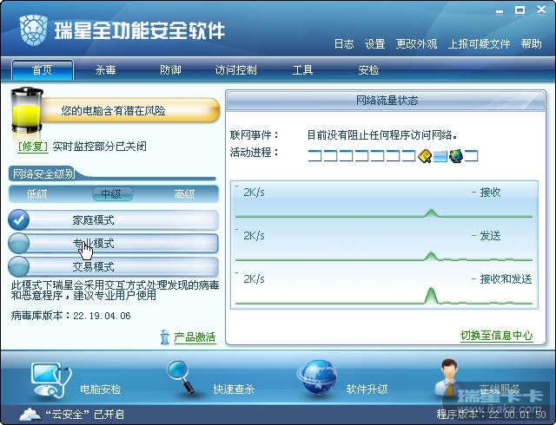Select 家庭模式 home mode
556x425 pixels.
click(114, 220)
